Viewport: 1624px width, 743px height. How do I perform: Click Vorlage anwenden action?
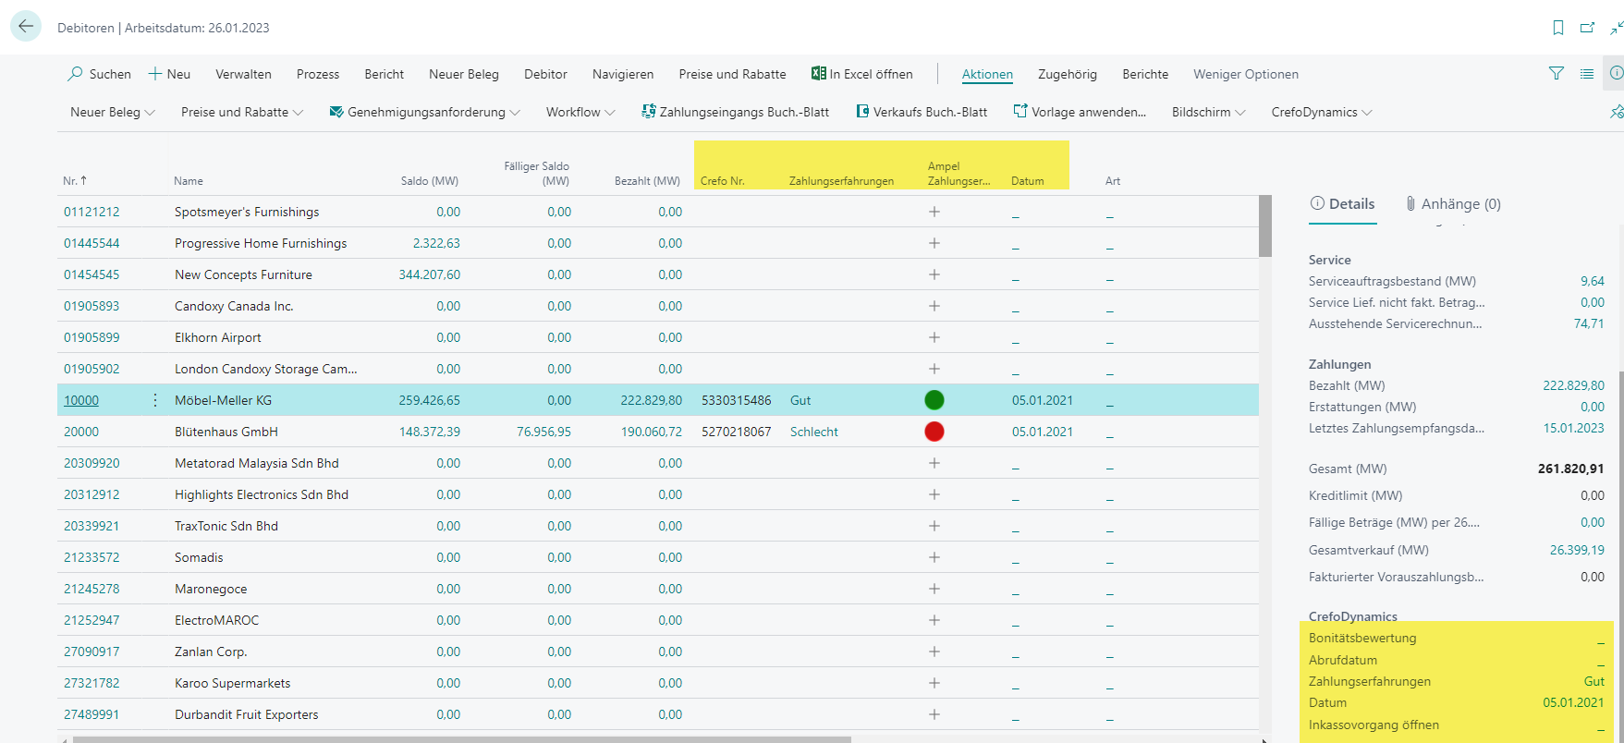(1080, 112)
